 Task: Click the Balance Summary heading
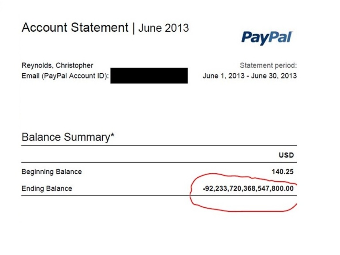tap(65, 137)
